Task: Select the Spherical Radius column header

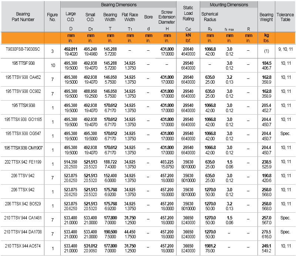Action: 209,17
